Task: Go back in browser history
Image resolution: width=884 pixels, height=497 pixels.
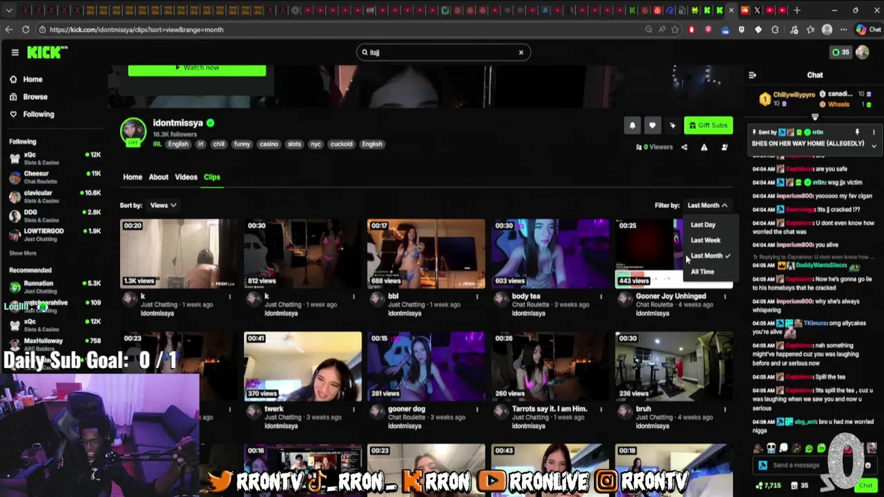Action: (8, 30)
